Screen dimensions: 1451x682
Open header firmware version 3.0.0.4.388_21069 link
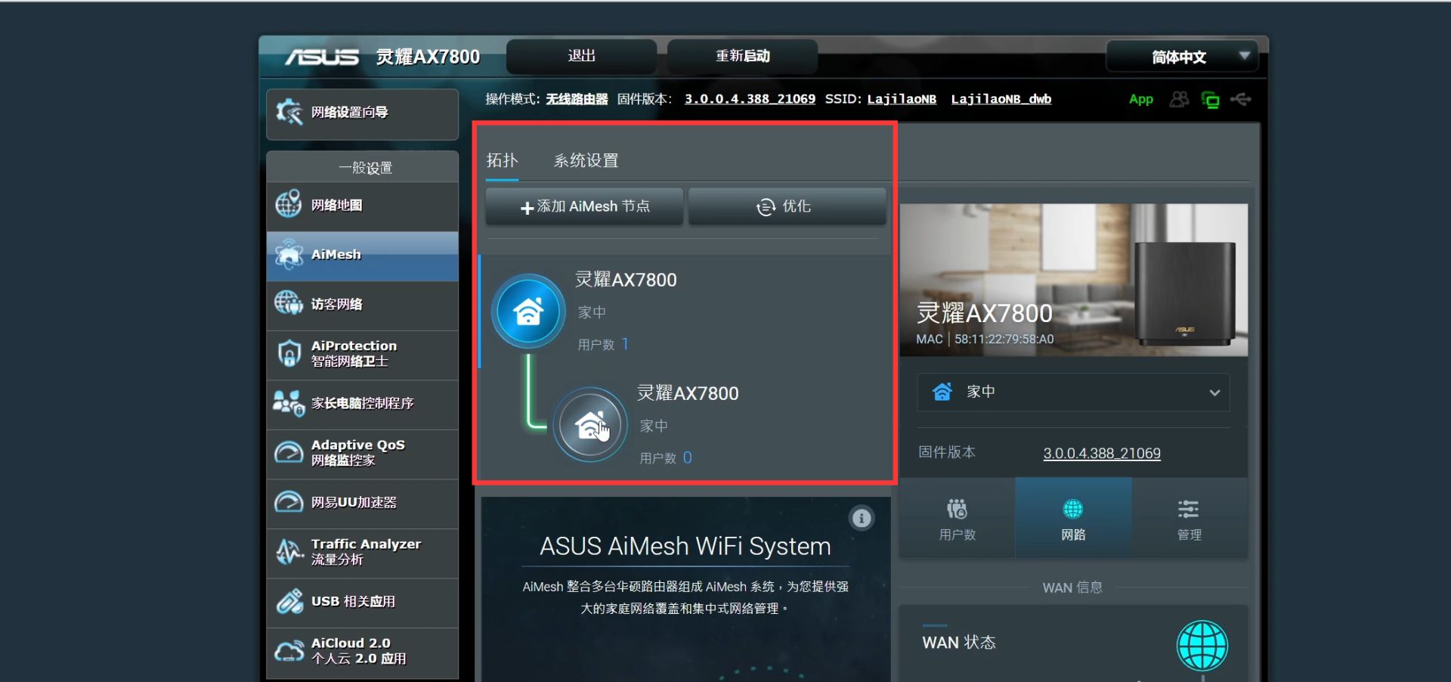click(x=750, y=99)
